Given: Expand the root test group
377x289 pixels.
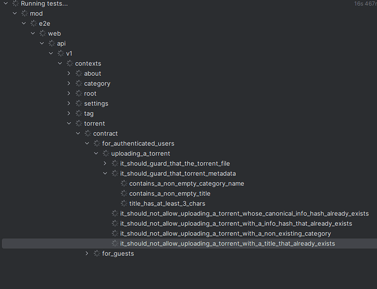Looking at the screenshot, I should pos(69,93).
